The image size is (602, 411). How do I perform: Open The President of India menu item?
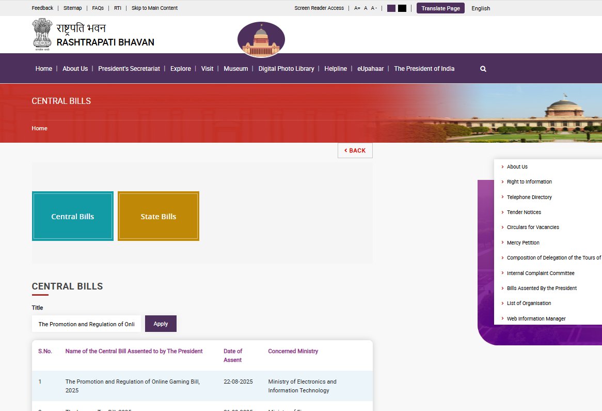pyautogui.click(x=424, y=68)
